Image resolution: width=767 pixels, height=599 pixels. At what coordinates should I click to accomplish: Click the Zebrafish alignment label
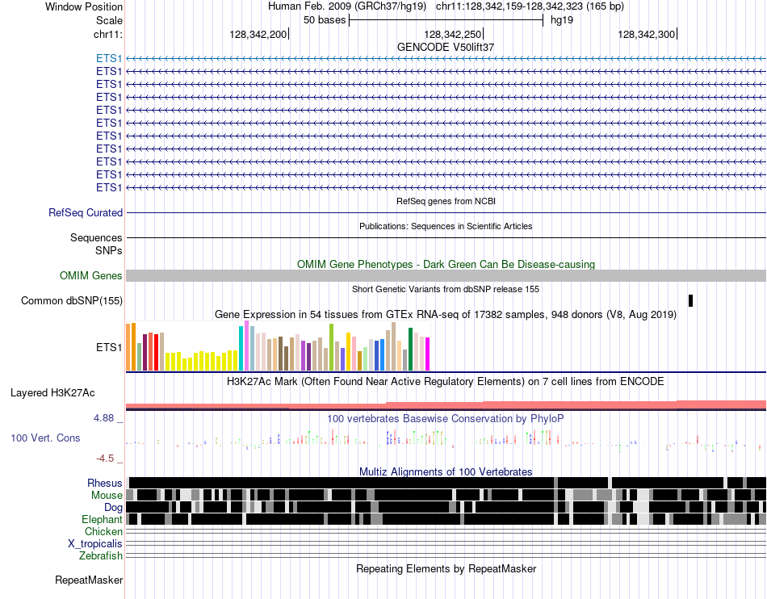point(101,556)
